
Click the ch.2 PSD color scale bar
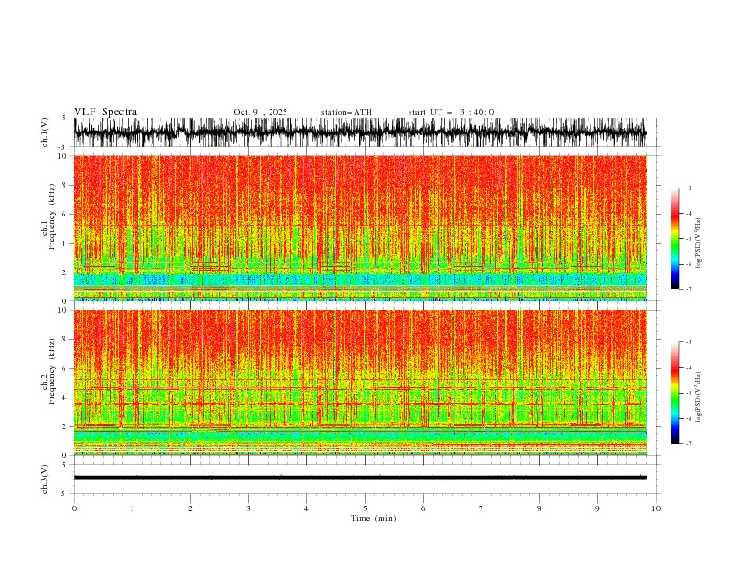pos(675,393)
